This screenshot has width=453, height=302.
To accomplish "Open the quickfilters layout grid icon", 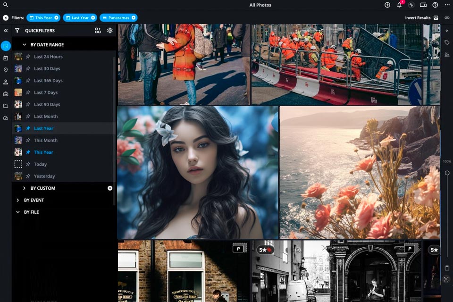I will pos(98,30).
